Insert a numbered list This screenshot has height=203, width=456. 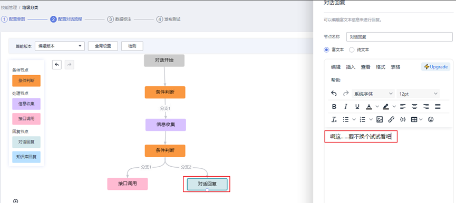[362, 119]
